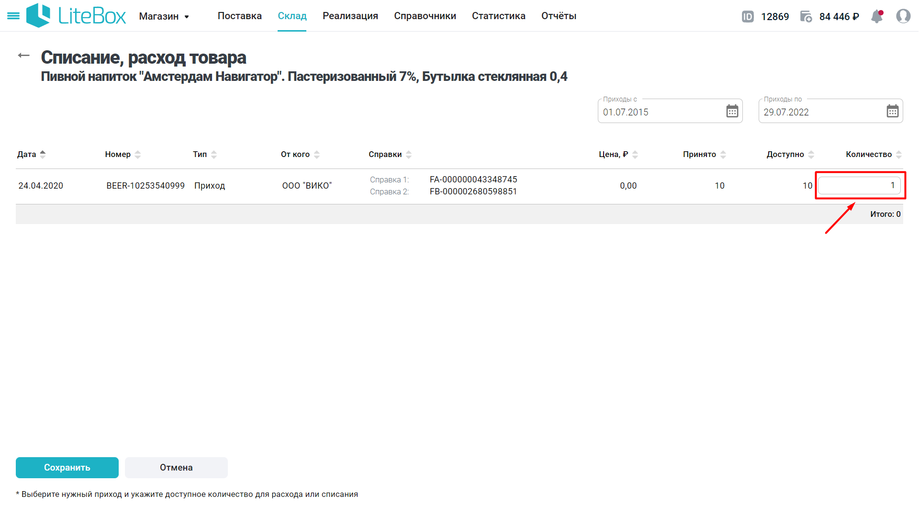Open the Реализация menu
This screenshot has width=919, height=517.
(350, 16)
